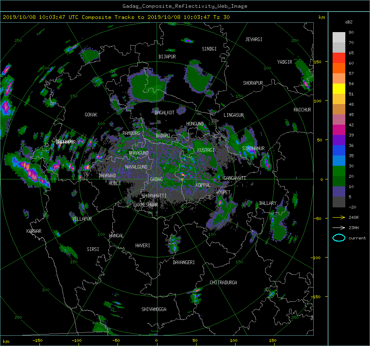Select the JEVARGI city label
370x346 pixels.
click(x=254, y=39)
